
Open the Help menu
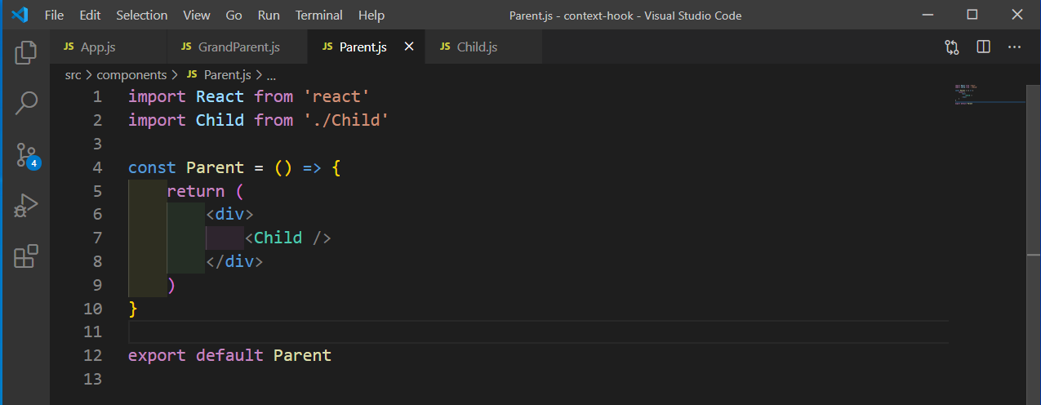coord(371,16)
